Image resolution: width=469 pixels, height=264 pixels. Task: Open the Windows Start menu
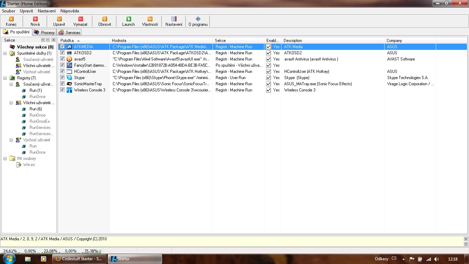[9, 258]
